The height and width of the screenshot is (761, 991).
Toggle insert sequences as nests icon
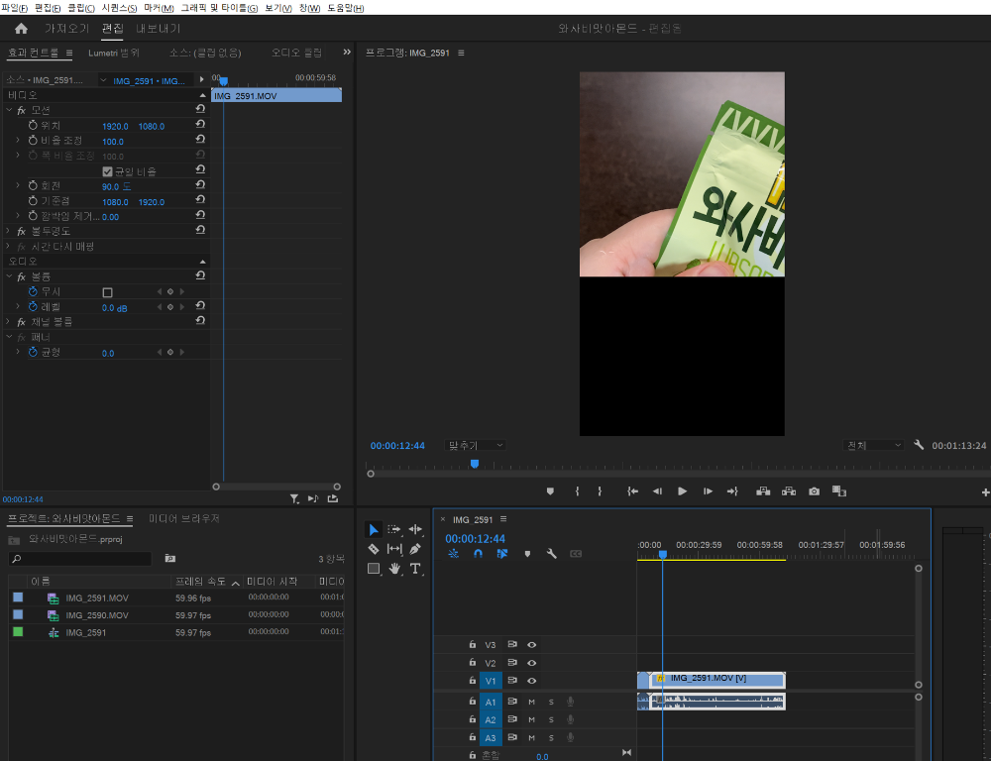point(453,554)
